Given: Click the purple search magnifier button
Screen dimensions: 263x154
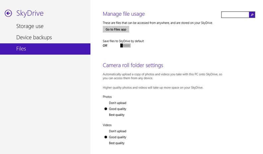Looking at the screenshot, I should pyautogui.click(x=252, y=15).
